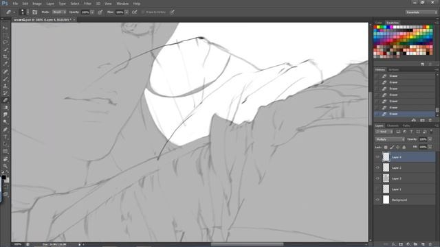Toggle lock image pixels
The width and height of the screenshot is (440, 247).
(392, 147)
